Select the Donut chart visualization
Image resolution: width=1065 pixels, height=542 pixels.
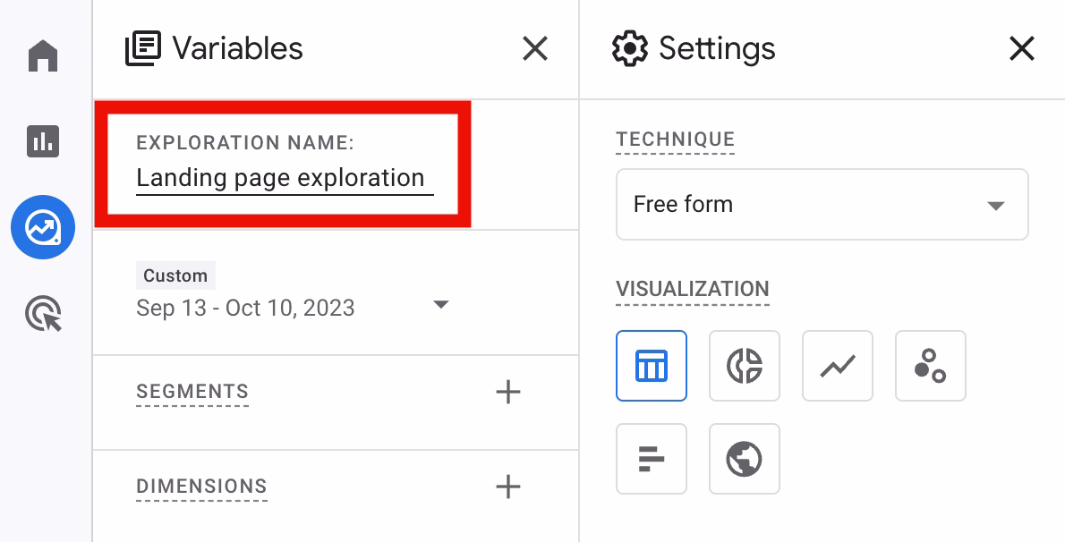pos(744,365)
